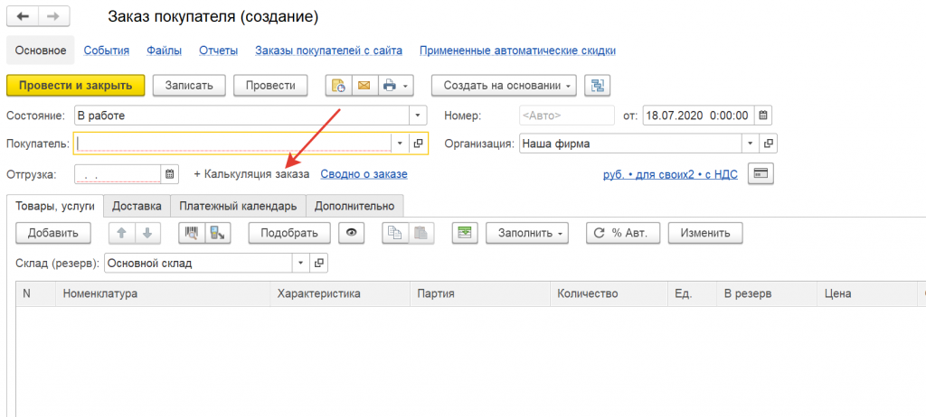Screen dimensions: 926x417
Task: Focus the Покупатель input field
Action: pos(232,144)
